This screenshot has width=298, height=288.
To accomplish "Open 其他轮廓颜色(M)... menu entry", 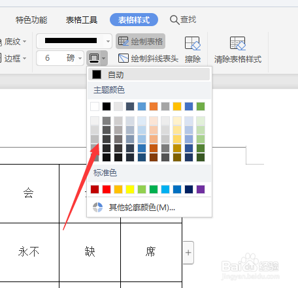I will [x=149, y=208].
